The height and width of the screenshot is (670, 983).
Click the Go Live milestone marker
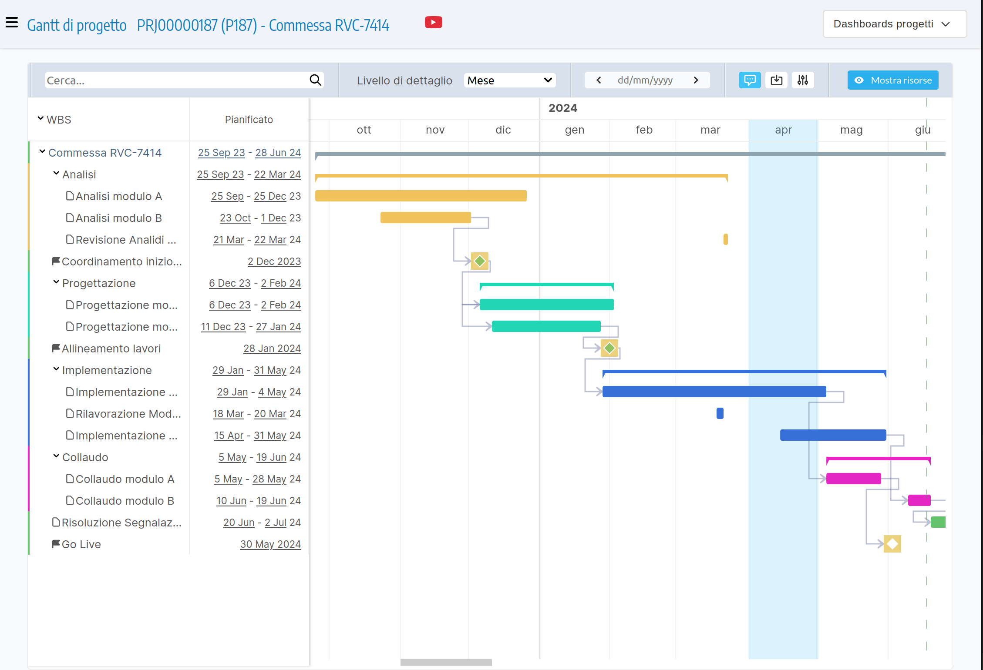[892, 543]
